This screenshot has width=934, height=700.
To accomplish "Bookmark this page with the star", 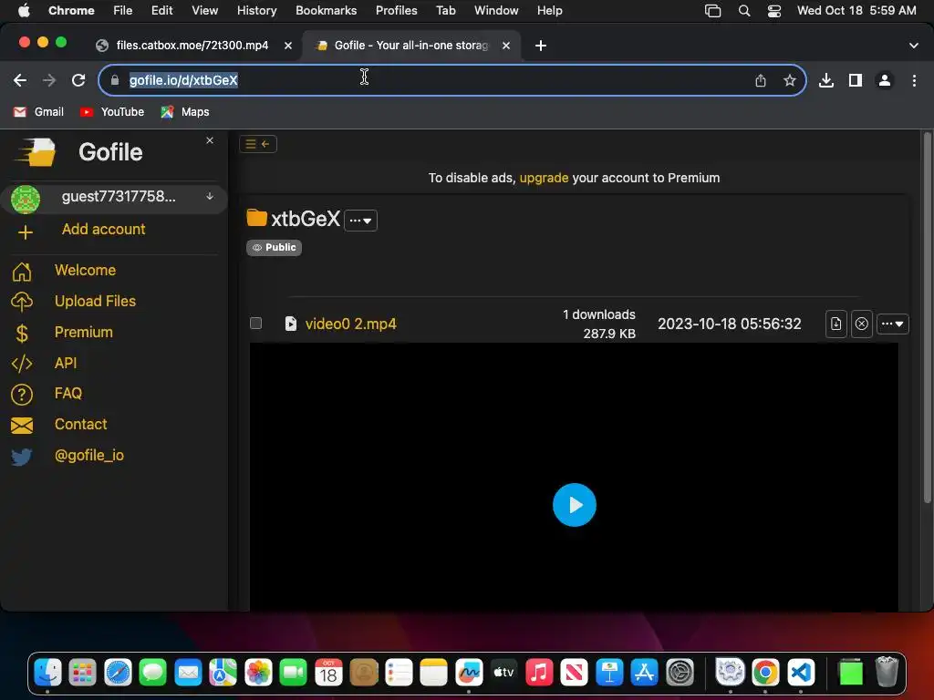I will tap(790, 80).
